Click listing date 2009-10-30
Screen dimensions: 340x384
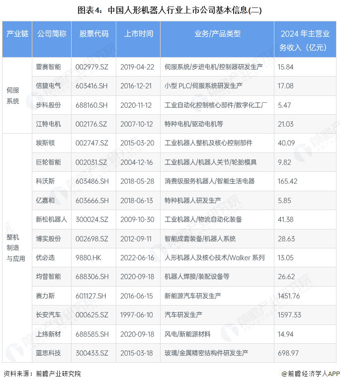pos(137,220)
